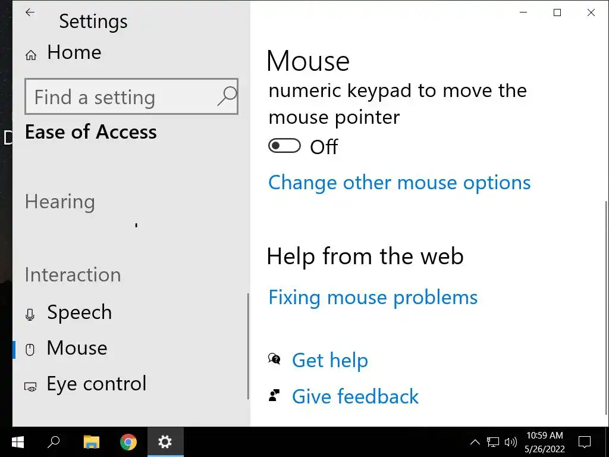Click the Eye control icon

[30, 386]
